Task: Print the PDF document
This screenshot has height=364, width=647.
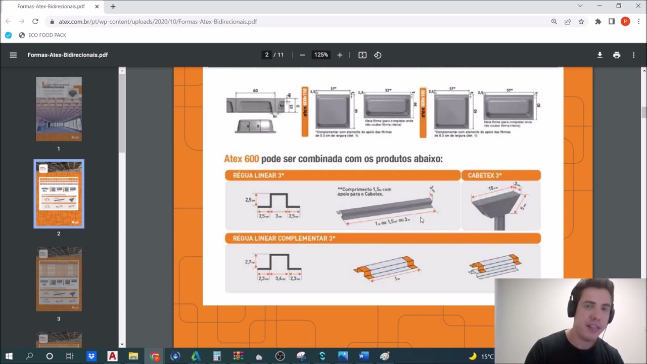Action: click(617, 55)
